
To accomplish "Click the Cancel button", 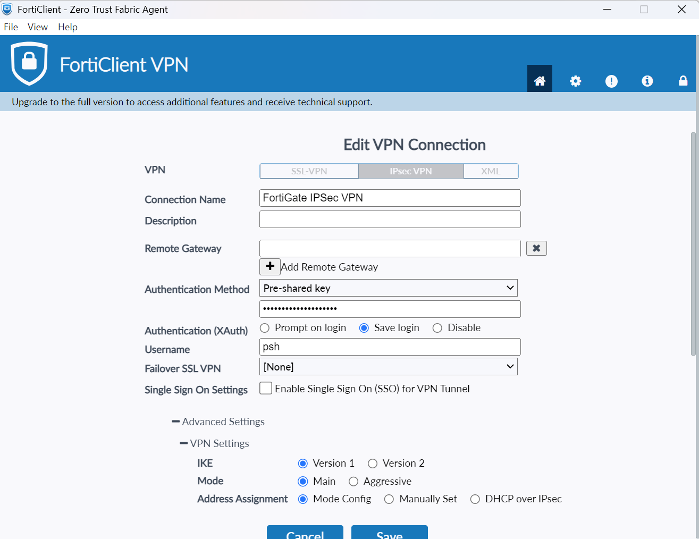I will pyautogui.click(x=305, y=533).
